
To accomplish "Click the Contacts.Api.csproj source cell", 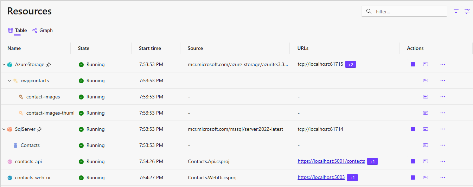I will click(x=209, y=161).
